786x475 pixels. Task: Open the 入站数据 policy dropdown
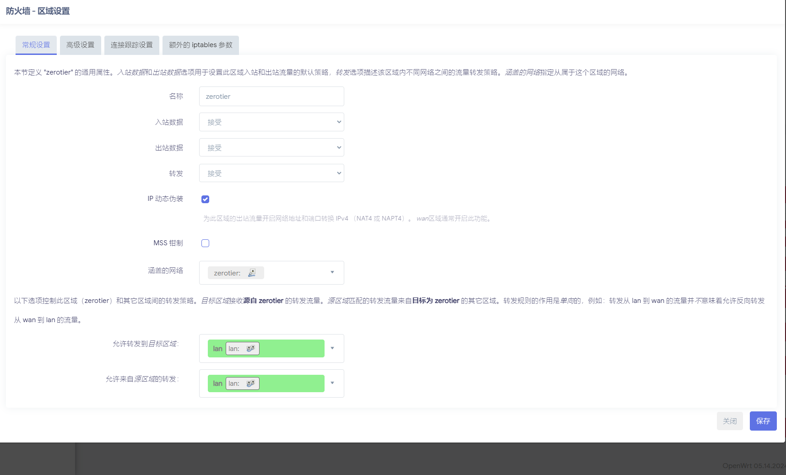pyautogui.click(x=271, y=122)
